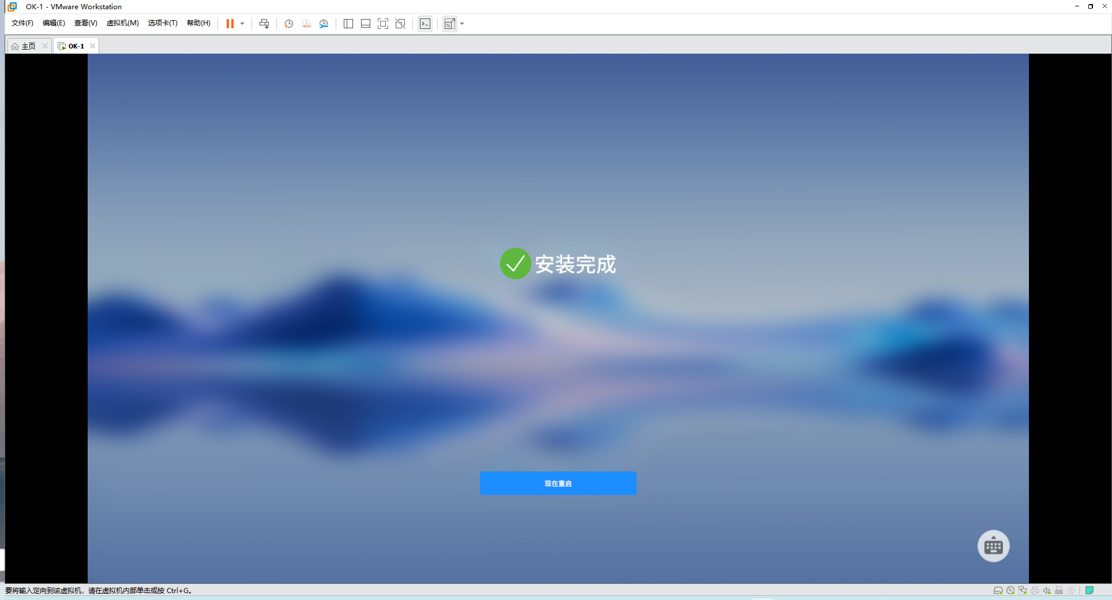Open the 编辑(E) menu
This screenshot has width=1112, height=600.
[54, 23]
